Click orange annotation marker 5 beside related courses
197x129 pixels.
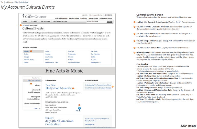[113, 87]
